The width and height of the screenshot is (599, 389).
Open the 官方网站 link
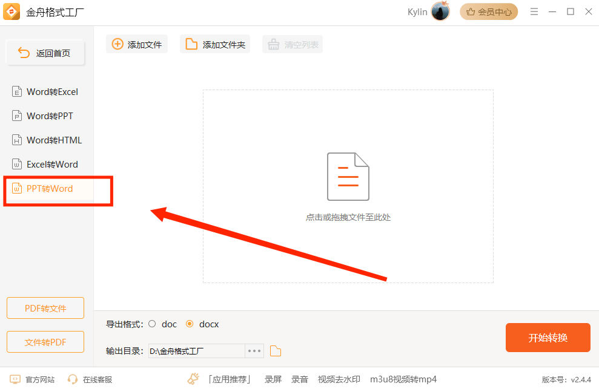click(40, 380)
